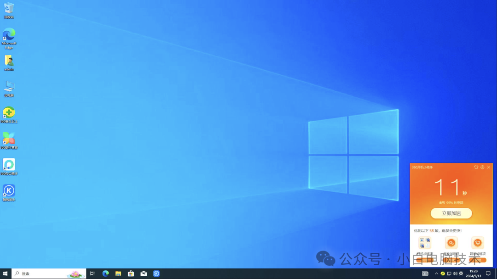Image resolution: width=497 pixels, height=279 pixels.
Task: Close the 360开机小助手 popup
Action: tap(489, 167)
